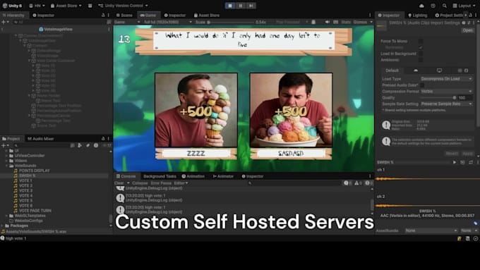Open the Compression Format dropdown

[446, 91]
